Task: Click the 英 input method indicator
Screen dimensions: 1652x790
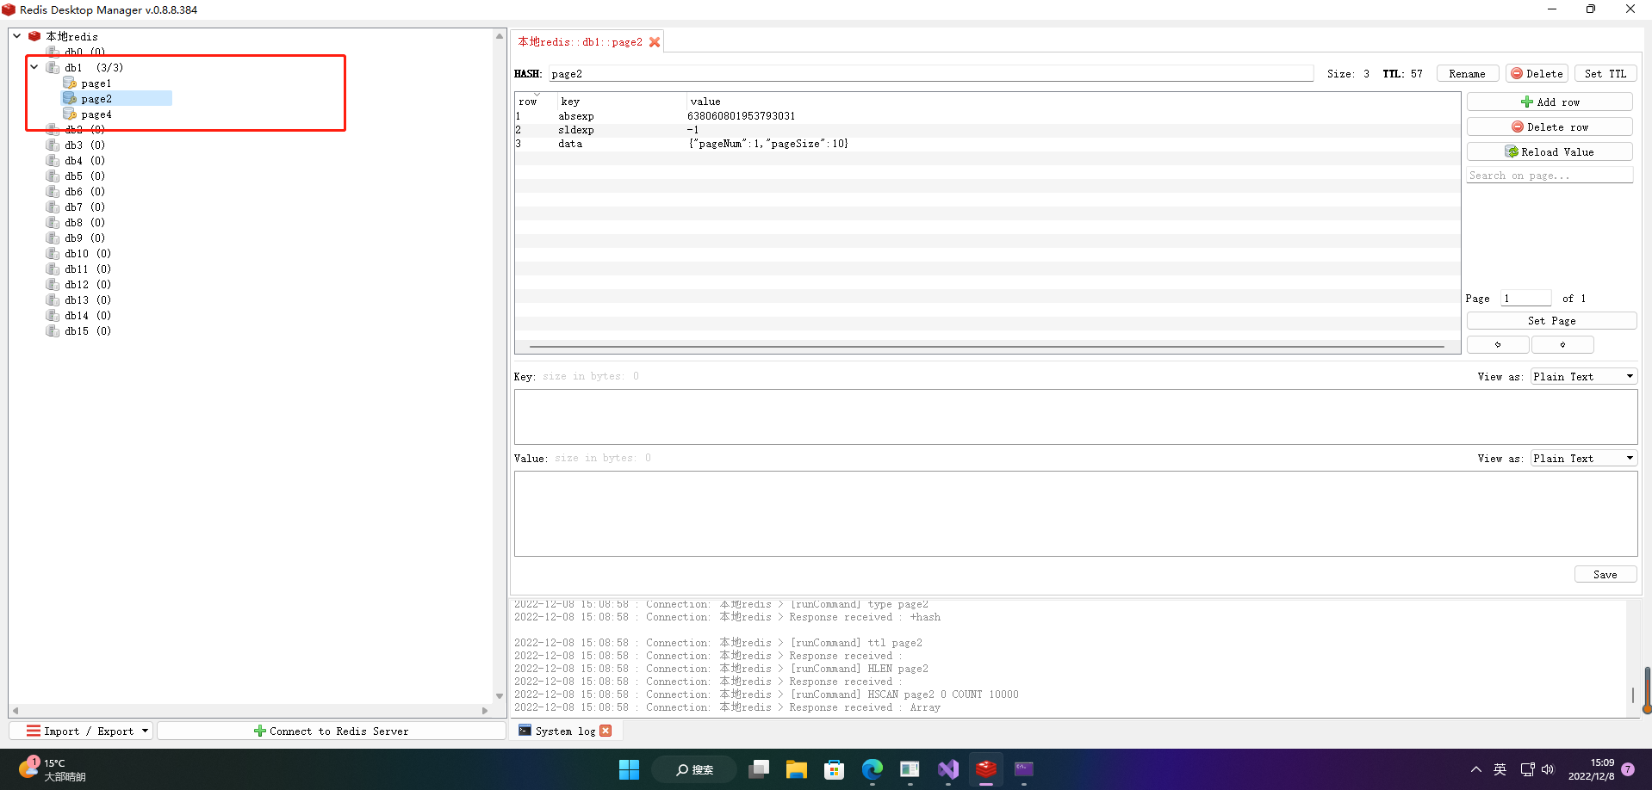Action: point(1500,769)
